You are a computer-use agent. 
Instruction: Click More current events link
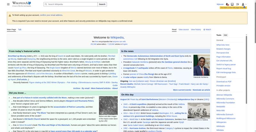click(x=182, y=90)
